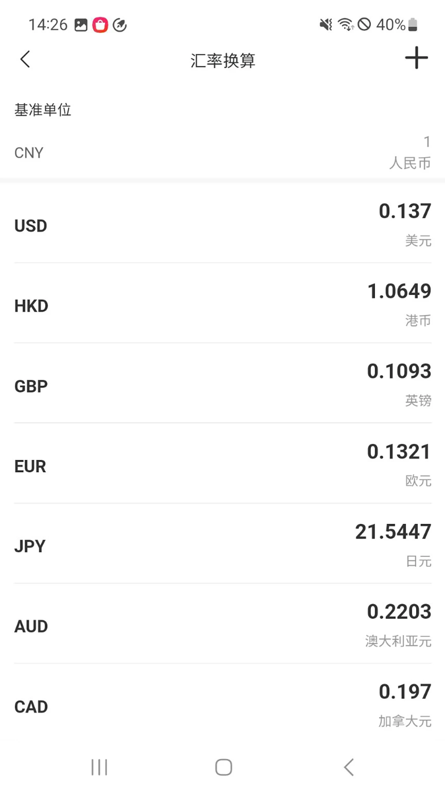Open the recent apps navigation button
The image size is (445, 792).
(x=99, y=767)
